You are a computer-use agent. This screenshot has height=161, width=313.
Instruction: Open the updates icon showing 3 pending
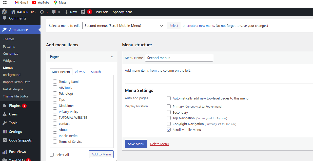tap(42, 12)
